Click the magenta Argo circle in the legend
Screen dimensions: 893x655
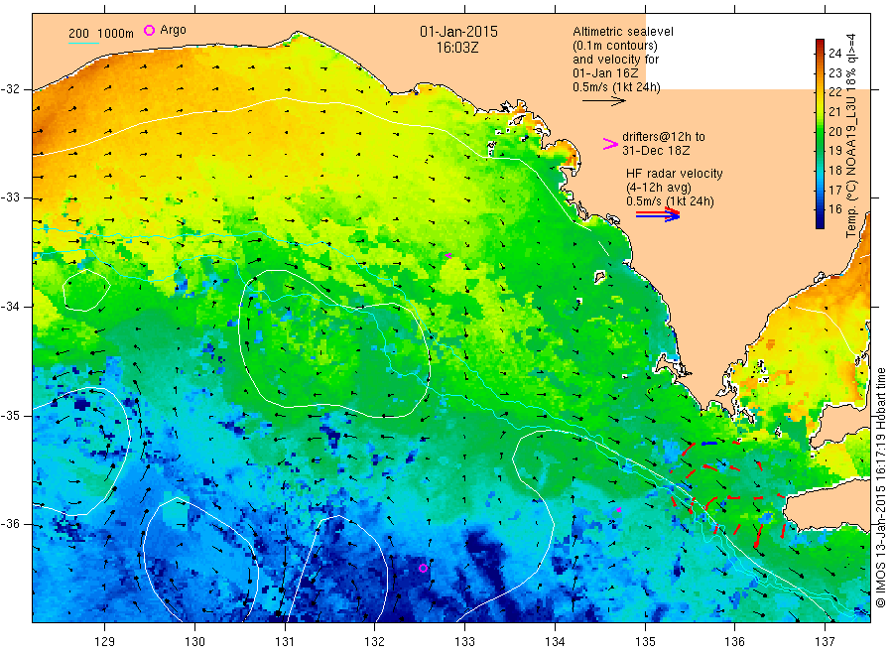pyautogui.click(x=149, y=30)
